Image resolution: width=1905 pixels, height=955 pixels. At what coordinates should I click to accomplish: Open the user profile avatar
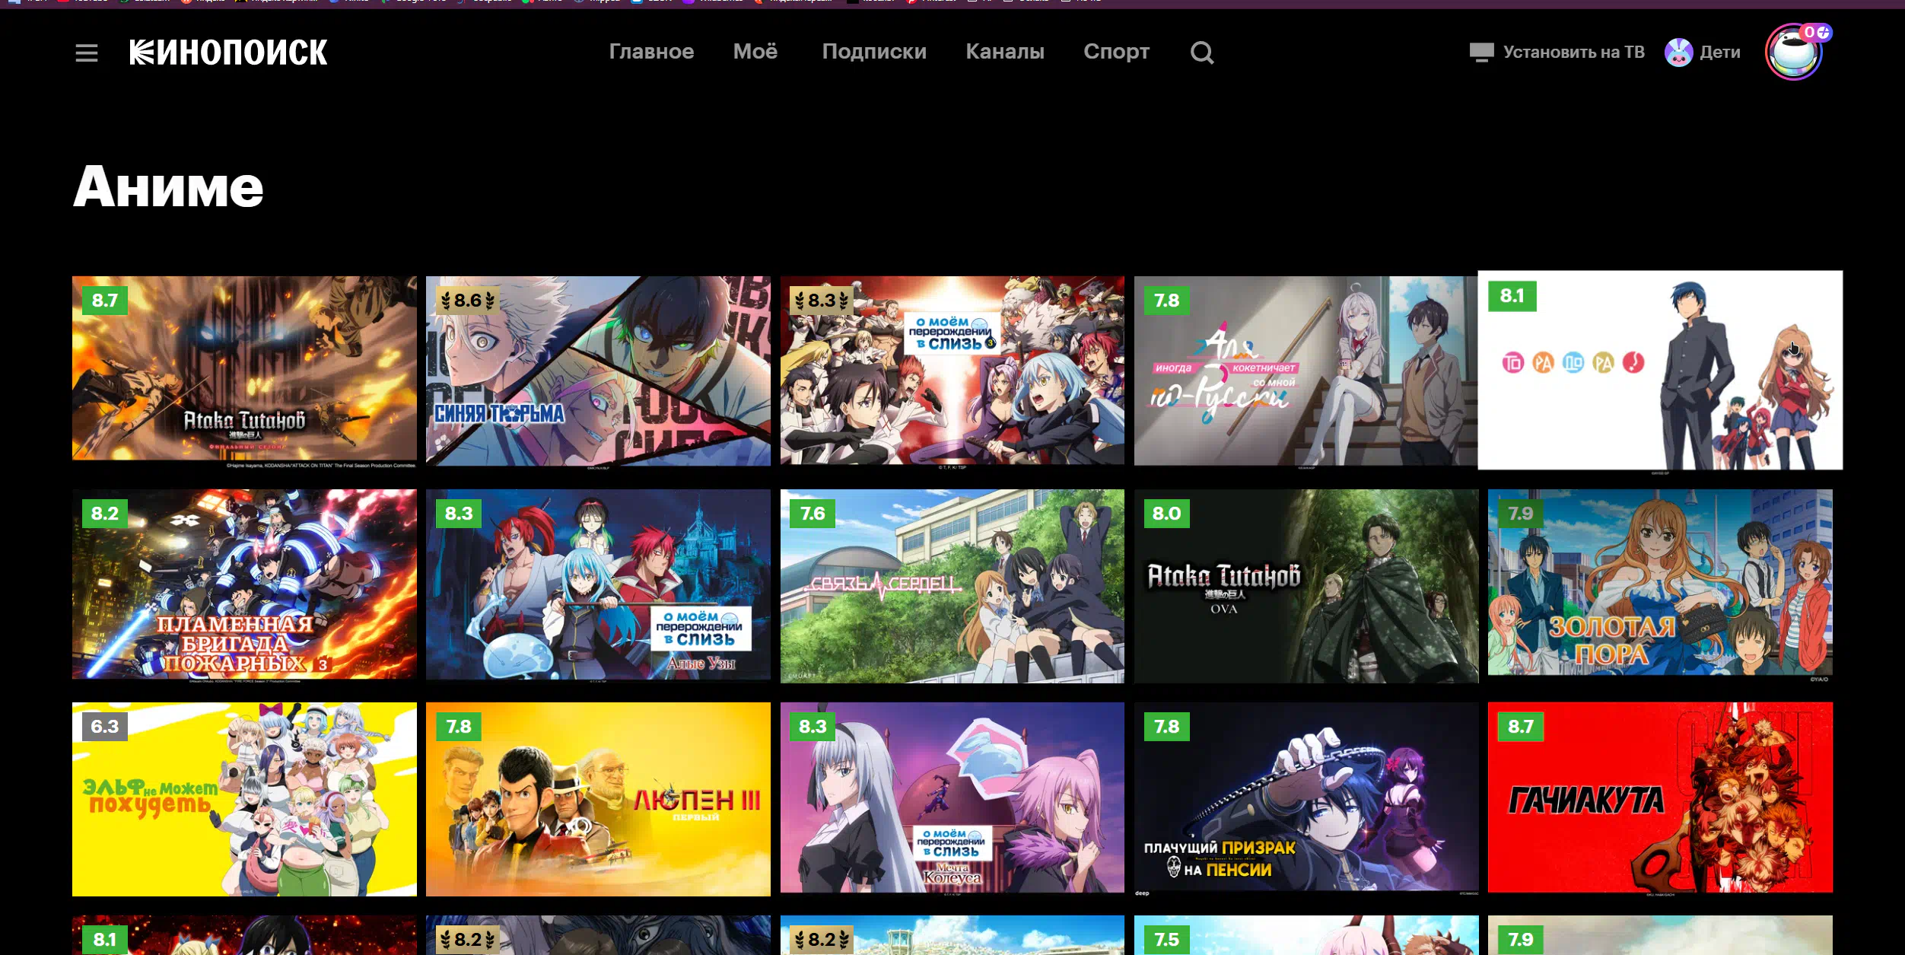(1794, 52)
